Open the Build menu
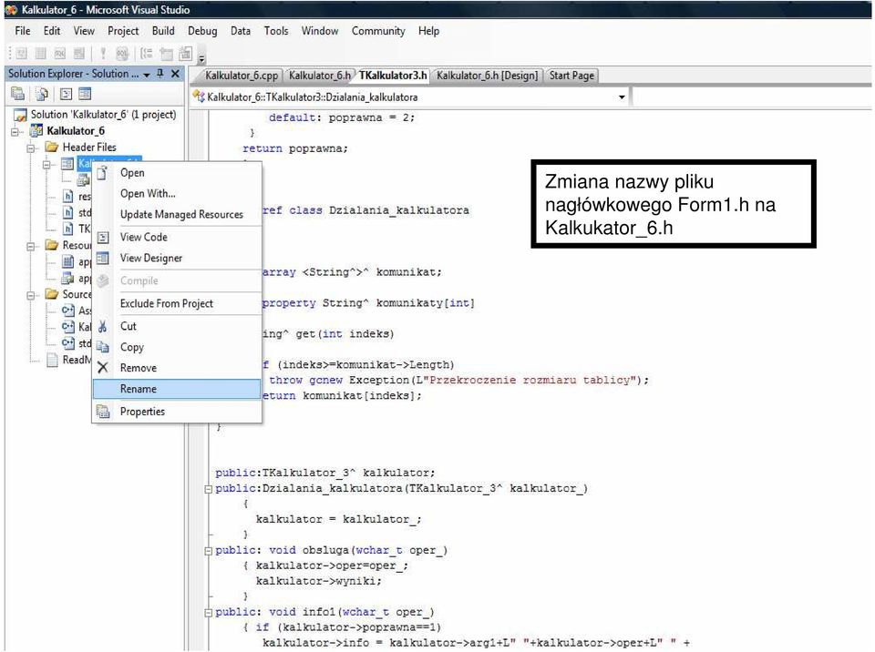The height and width of the screenshot is (652, 875). point(163,31)
